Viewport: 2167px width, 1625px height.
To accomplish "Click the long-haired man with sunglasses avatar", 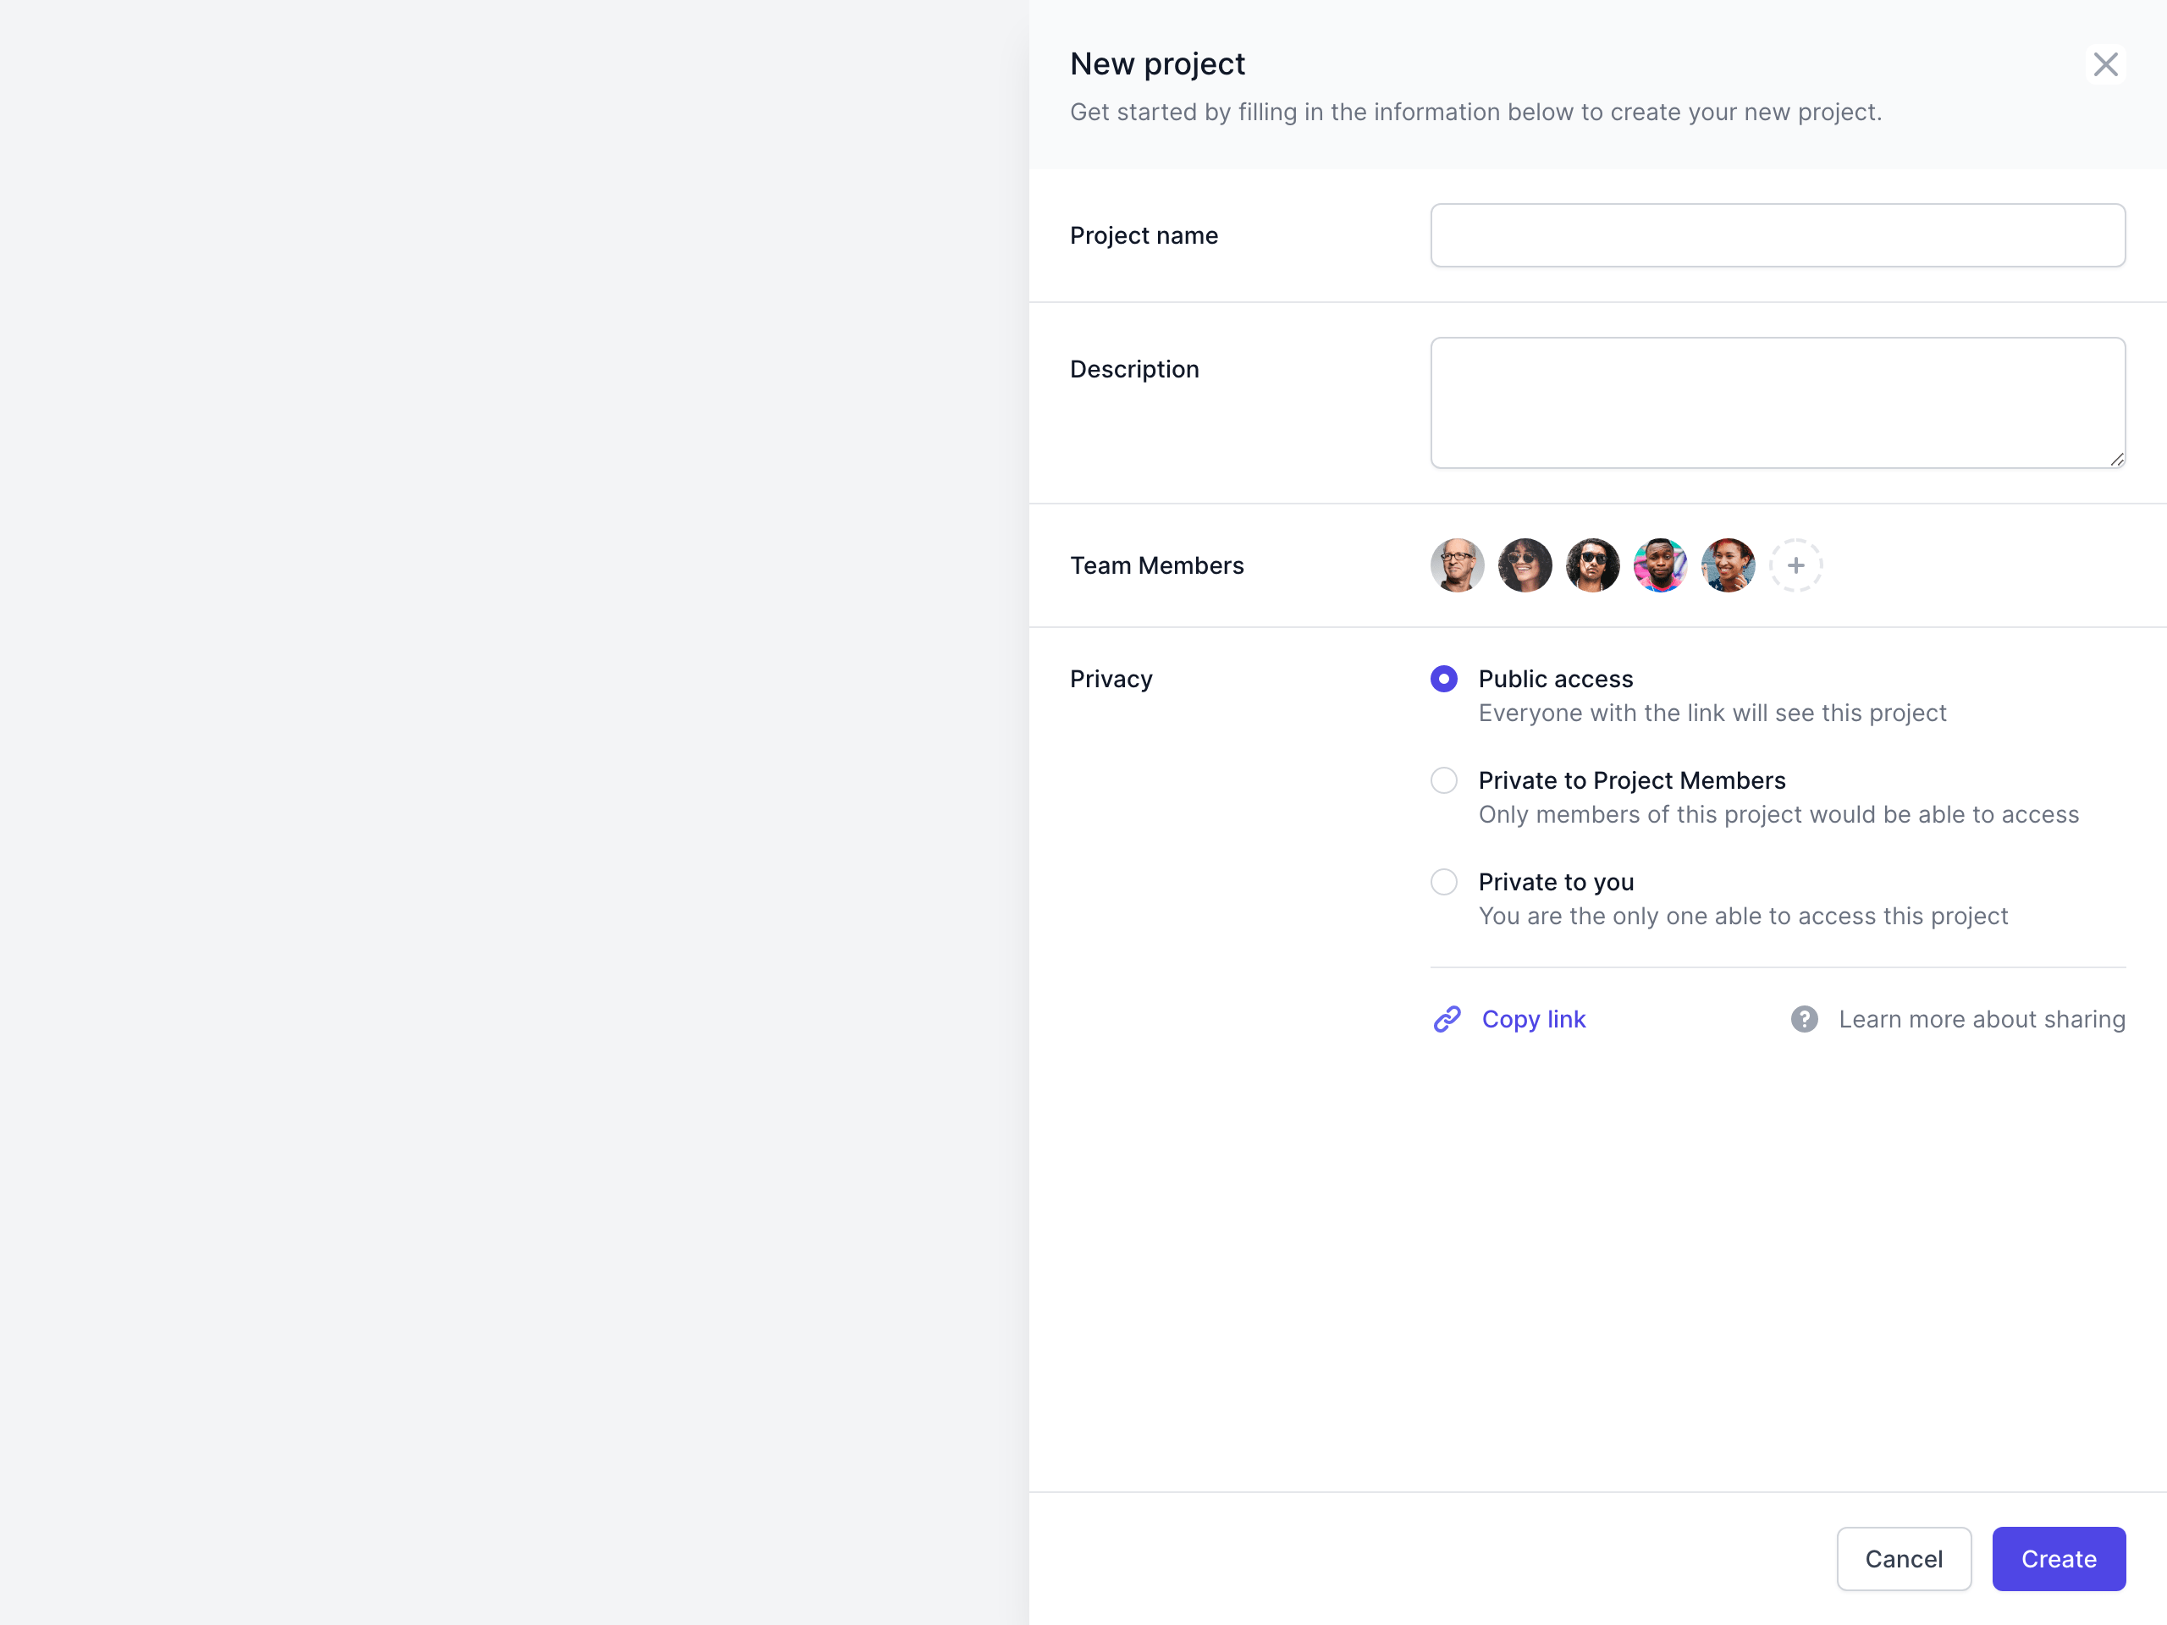I will click(1592, 565).
